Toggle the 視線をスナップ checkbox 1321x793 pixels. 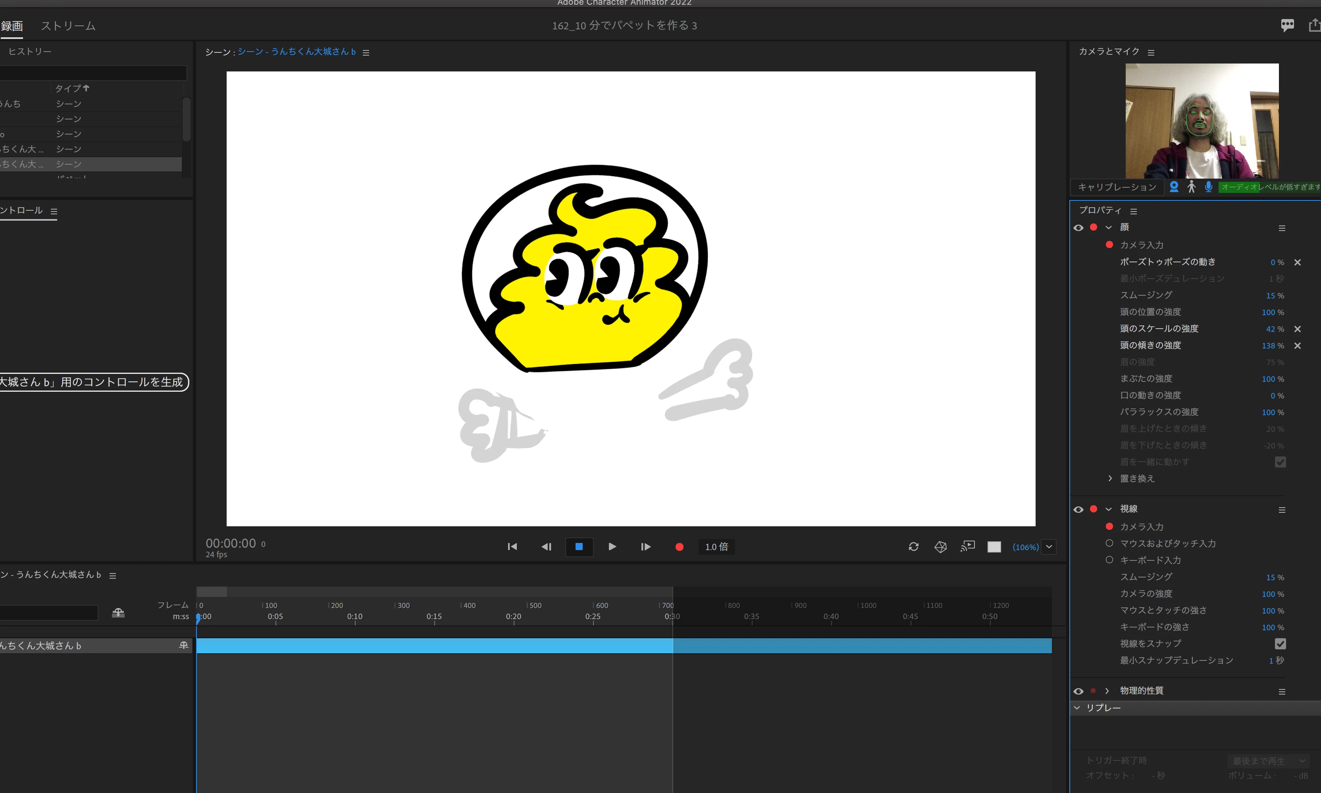[x=1280, y=643]
